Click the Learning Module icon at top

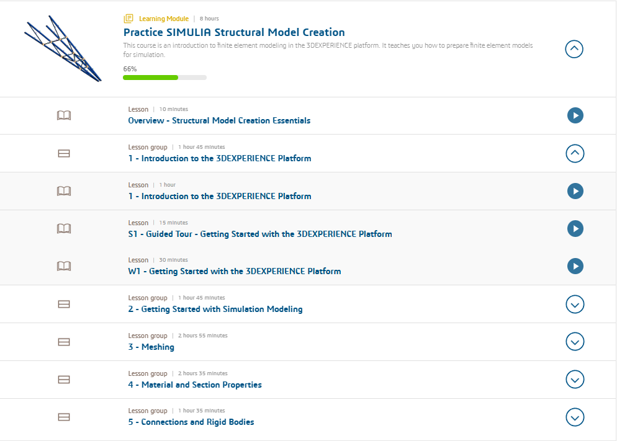tap(128, 19)
